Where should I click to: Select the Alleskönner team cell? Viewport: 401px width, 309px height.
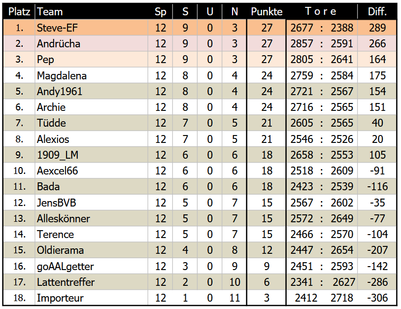[64, 219]
